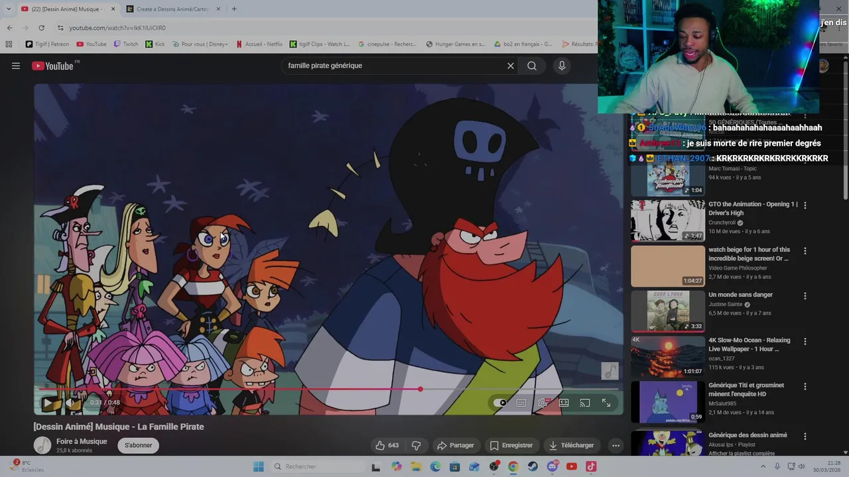Like the video with 643 likes
The image size is (849, 477).
click(x=387, y=445)
